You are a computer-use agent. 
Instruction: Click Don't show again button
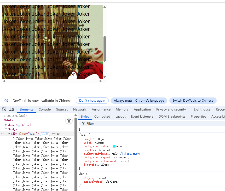pos(92,100)
